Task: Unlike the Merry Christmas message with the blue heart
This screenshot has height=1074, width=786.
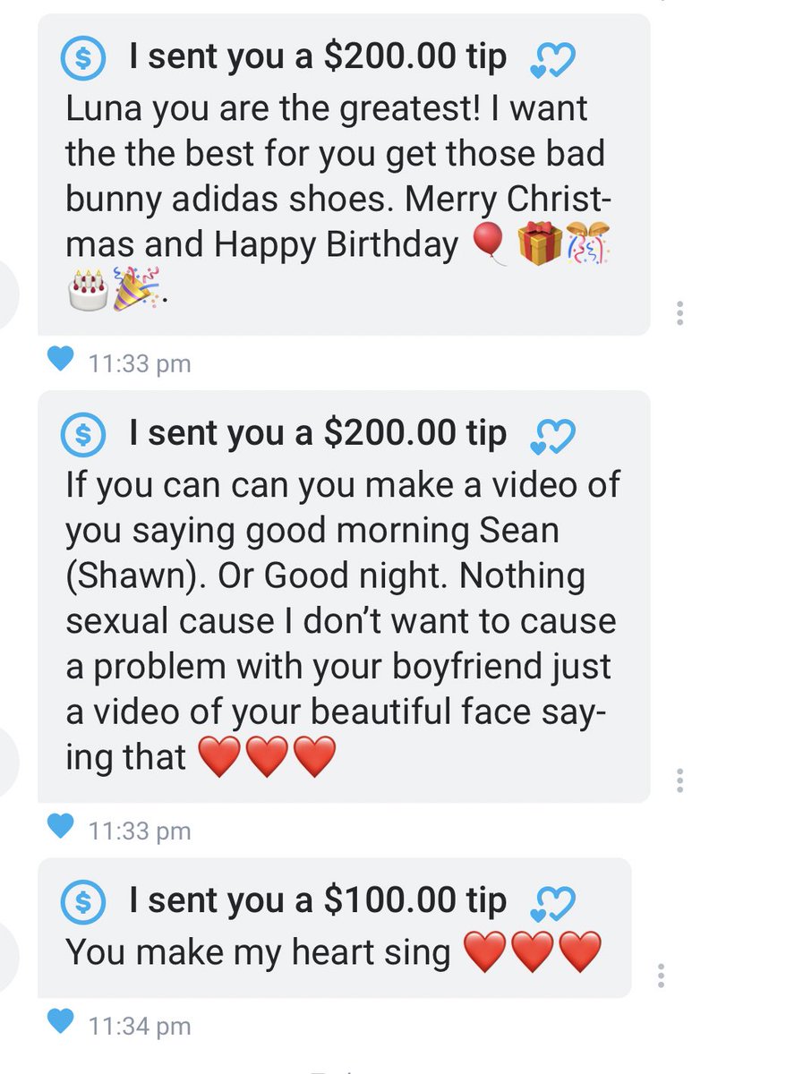Action: click(59, 360)
